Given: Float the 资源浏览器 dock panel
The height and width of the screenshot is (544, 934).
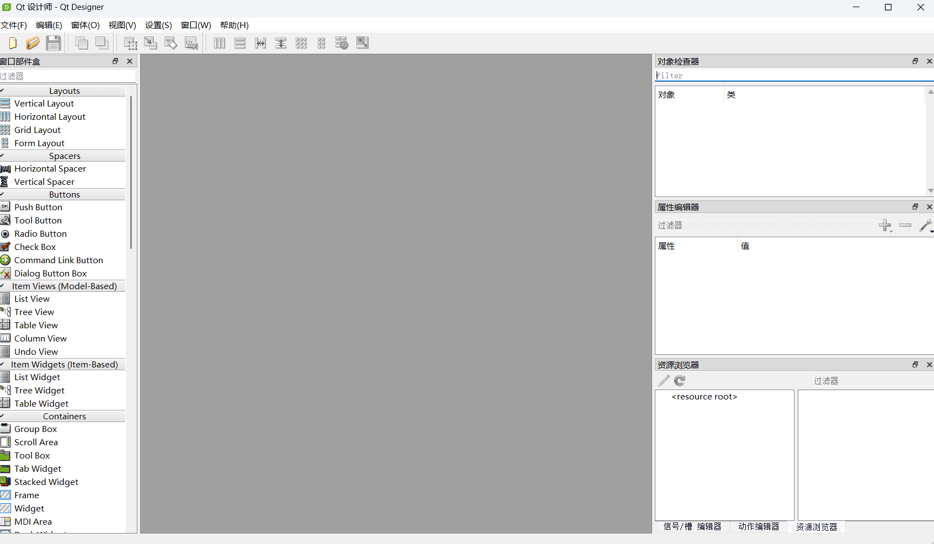Looking at the screenshot, I should point(915,365).
